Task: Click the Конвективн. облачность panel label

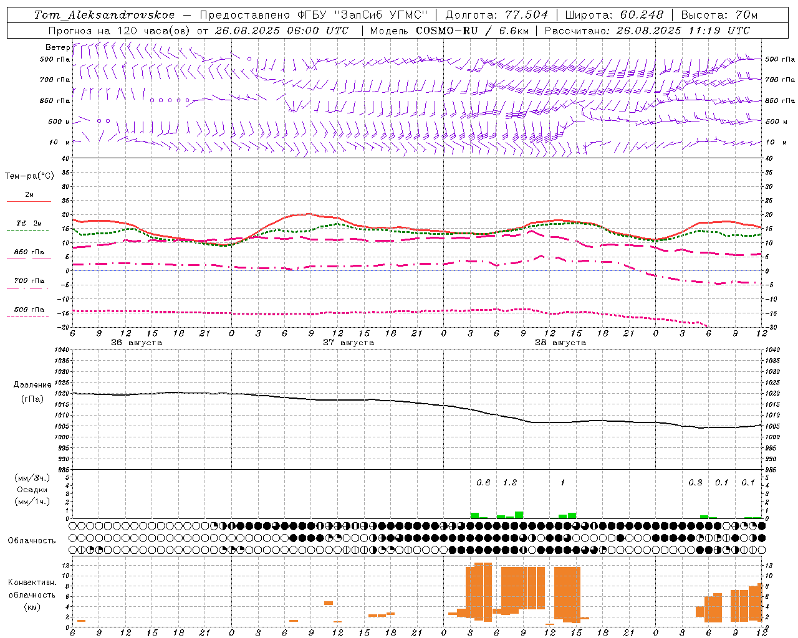Action: [32, 589]
